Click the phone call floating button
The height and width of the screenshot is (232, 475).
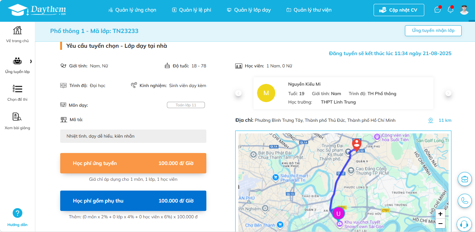coord(464,201)
